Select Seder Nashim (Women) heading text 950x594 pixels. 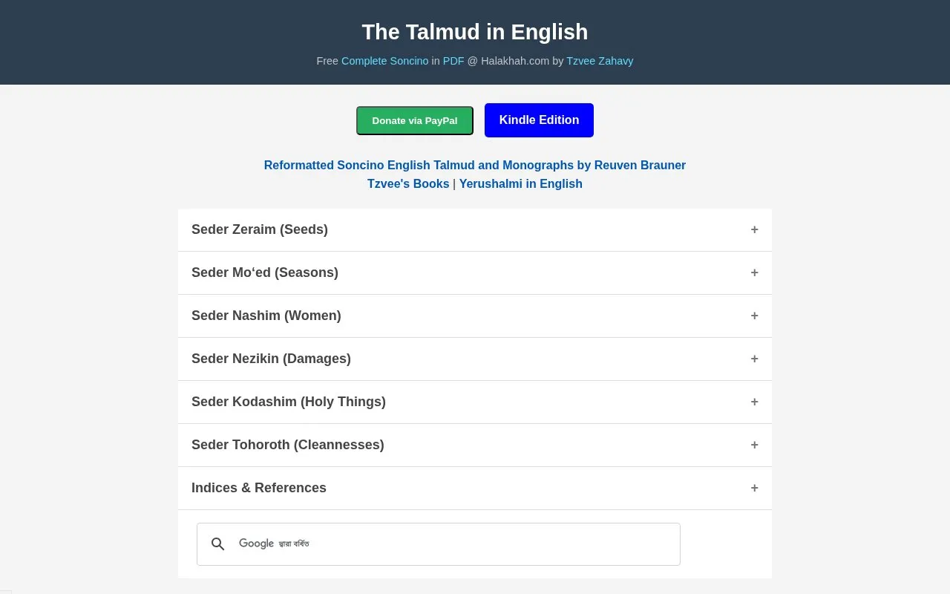click(x=266, y=316)
